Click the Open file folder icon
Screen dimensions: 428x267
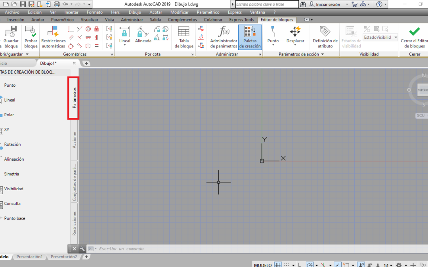(14, 4)
